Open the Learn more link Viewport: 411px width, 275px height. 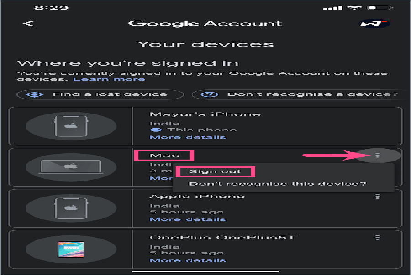(109, 79)
